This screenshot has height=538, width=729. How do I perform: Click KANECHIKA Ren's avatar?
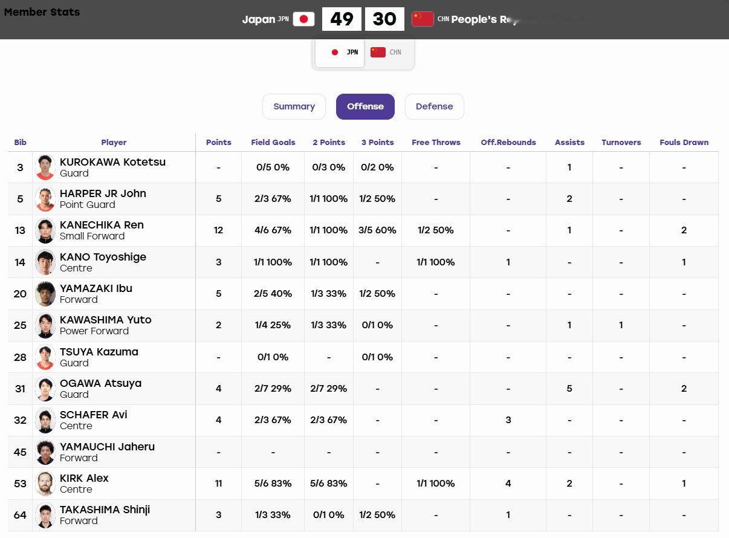[45, 230]
